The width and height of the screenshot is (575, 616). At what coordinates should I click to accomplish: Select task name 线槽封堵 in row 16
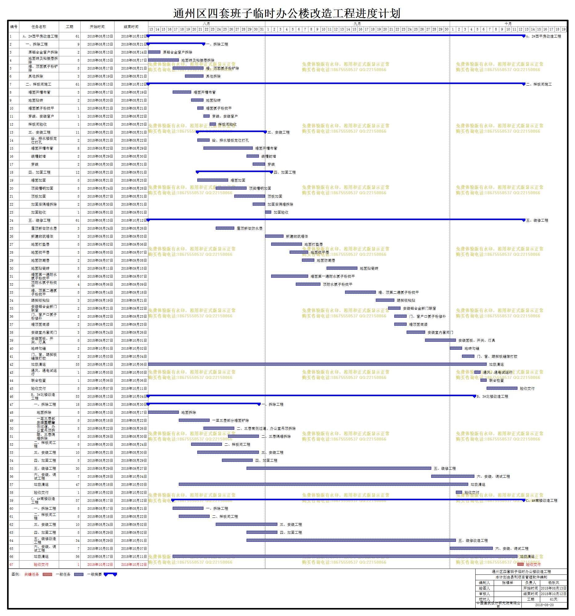(x=38, y=156)
